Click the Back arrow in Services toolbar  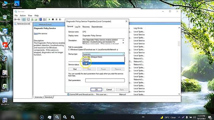pyautogui.click(x=15, y=19)
